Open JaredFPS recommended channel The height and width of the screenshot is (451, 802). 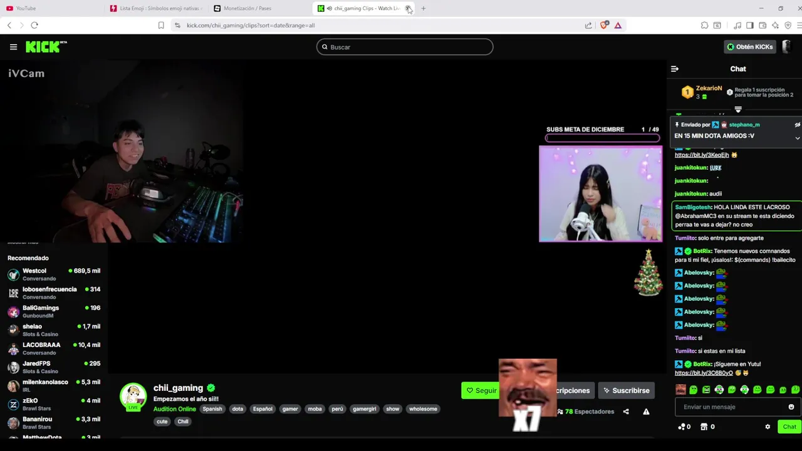click(x=54, y=367)
